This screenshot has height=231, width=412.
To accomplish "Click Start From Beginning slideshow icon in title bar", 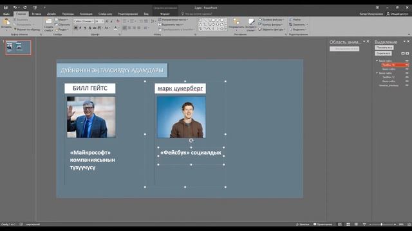I will point(35,8).
